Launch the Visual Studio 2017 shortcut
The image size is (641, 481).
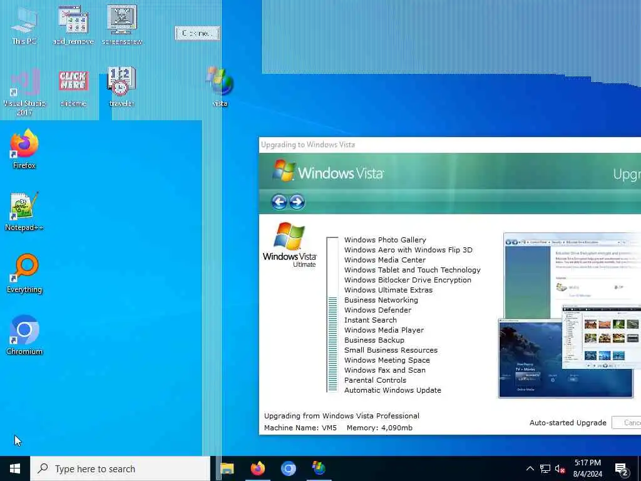tap(24, 92)
